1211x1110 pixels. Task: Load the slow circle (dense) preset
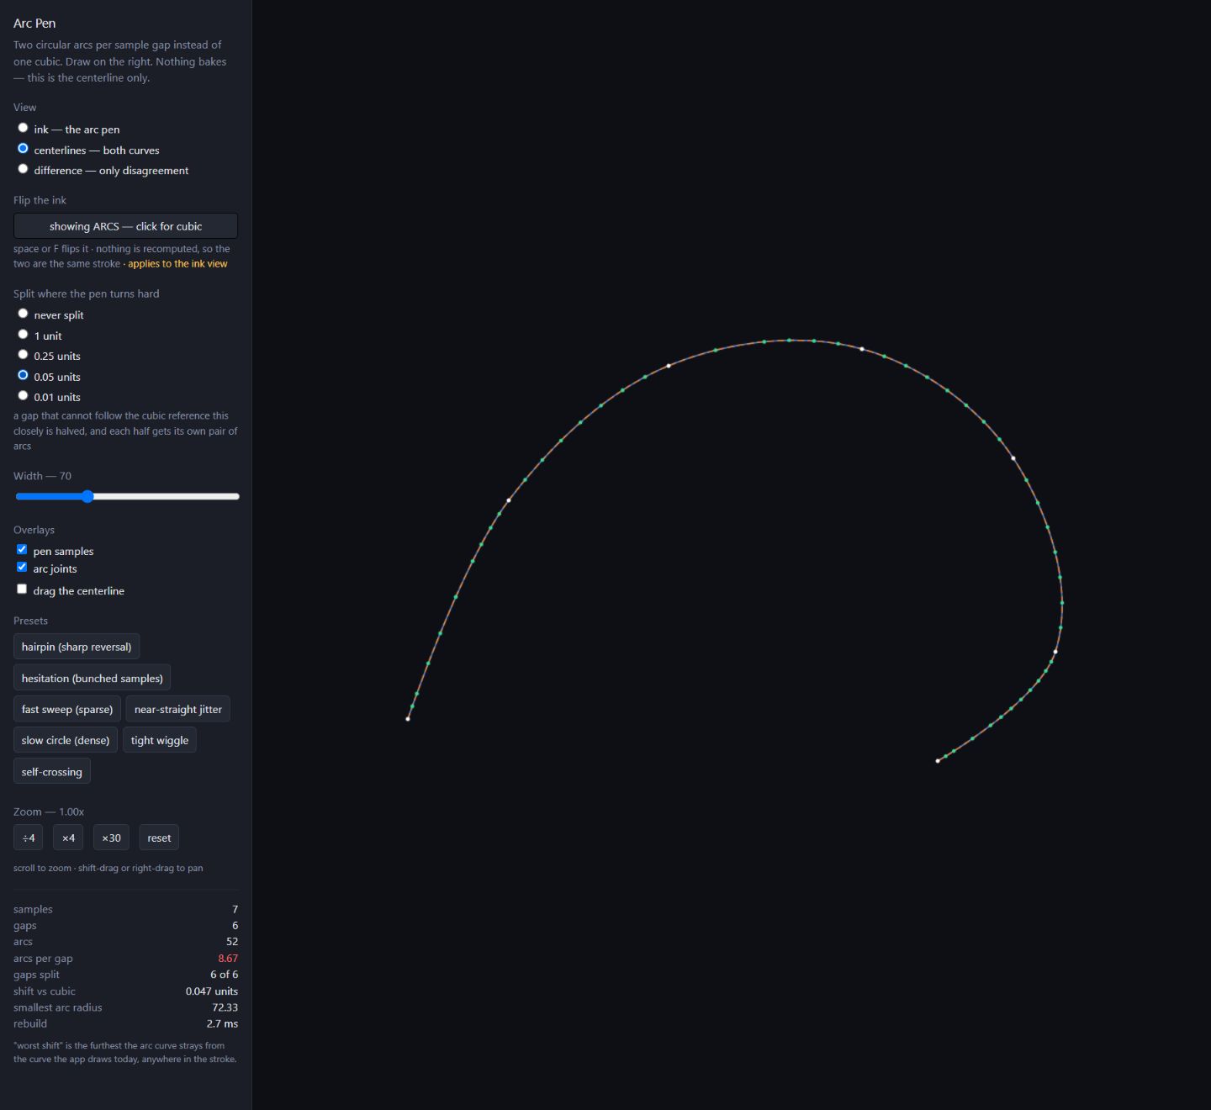66,740
